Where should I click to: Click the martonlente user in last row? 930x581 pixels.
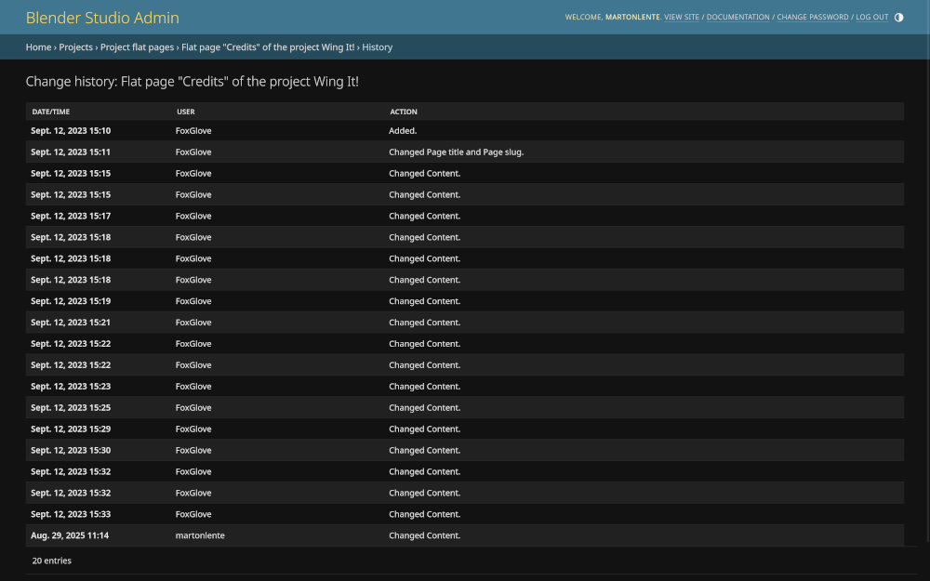[200, 535]
